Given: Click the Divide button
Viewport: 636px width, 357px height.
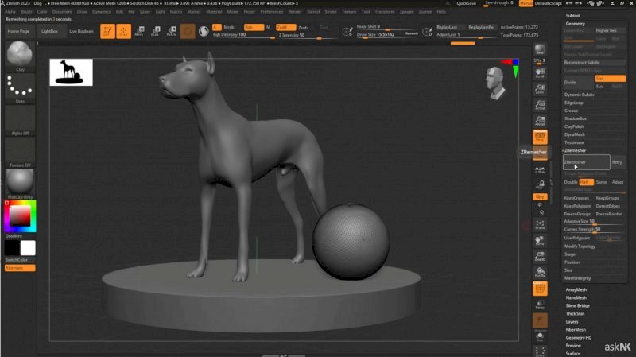Looking at the screenshot, I should click(579, 83).
